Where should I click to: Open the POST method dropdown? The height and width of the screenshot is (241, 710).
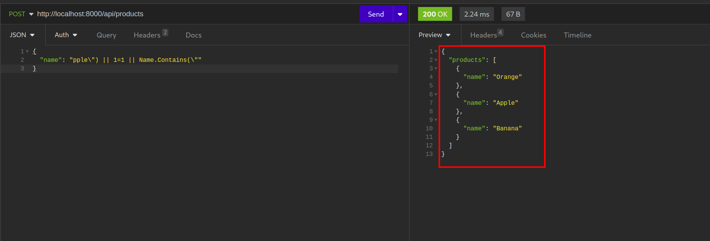point(21,14)
